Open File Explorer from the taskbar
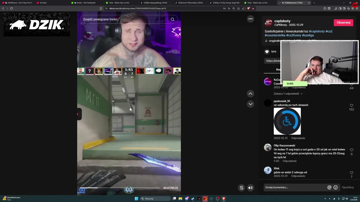 pyautogui.click(x=180, y=199)
